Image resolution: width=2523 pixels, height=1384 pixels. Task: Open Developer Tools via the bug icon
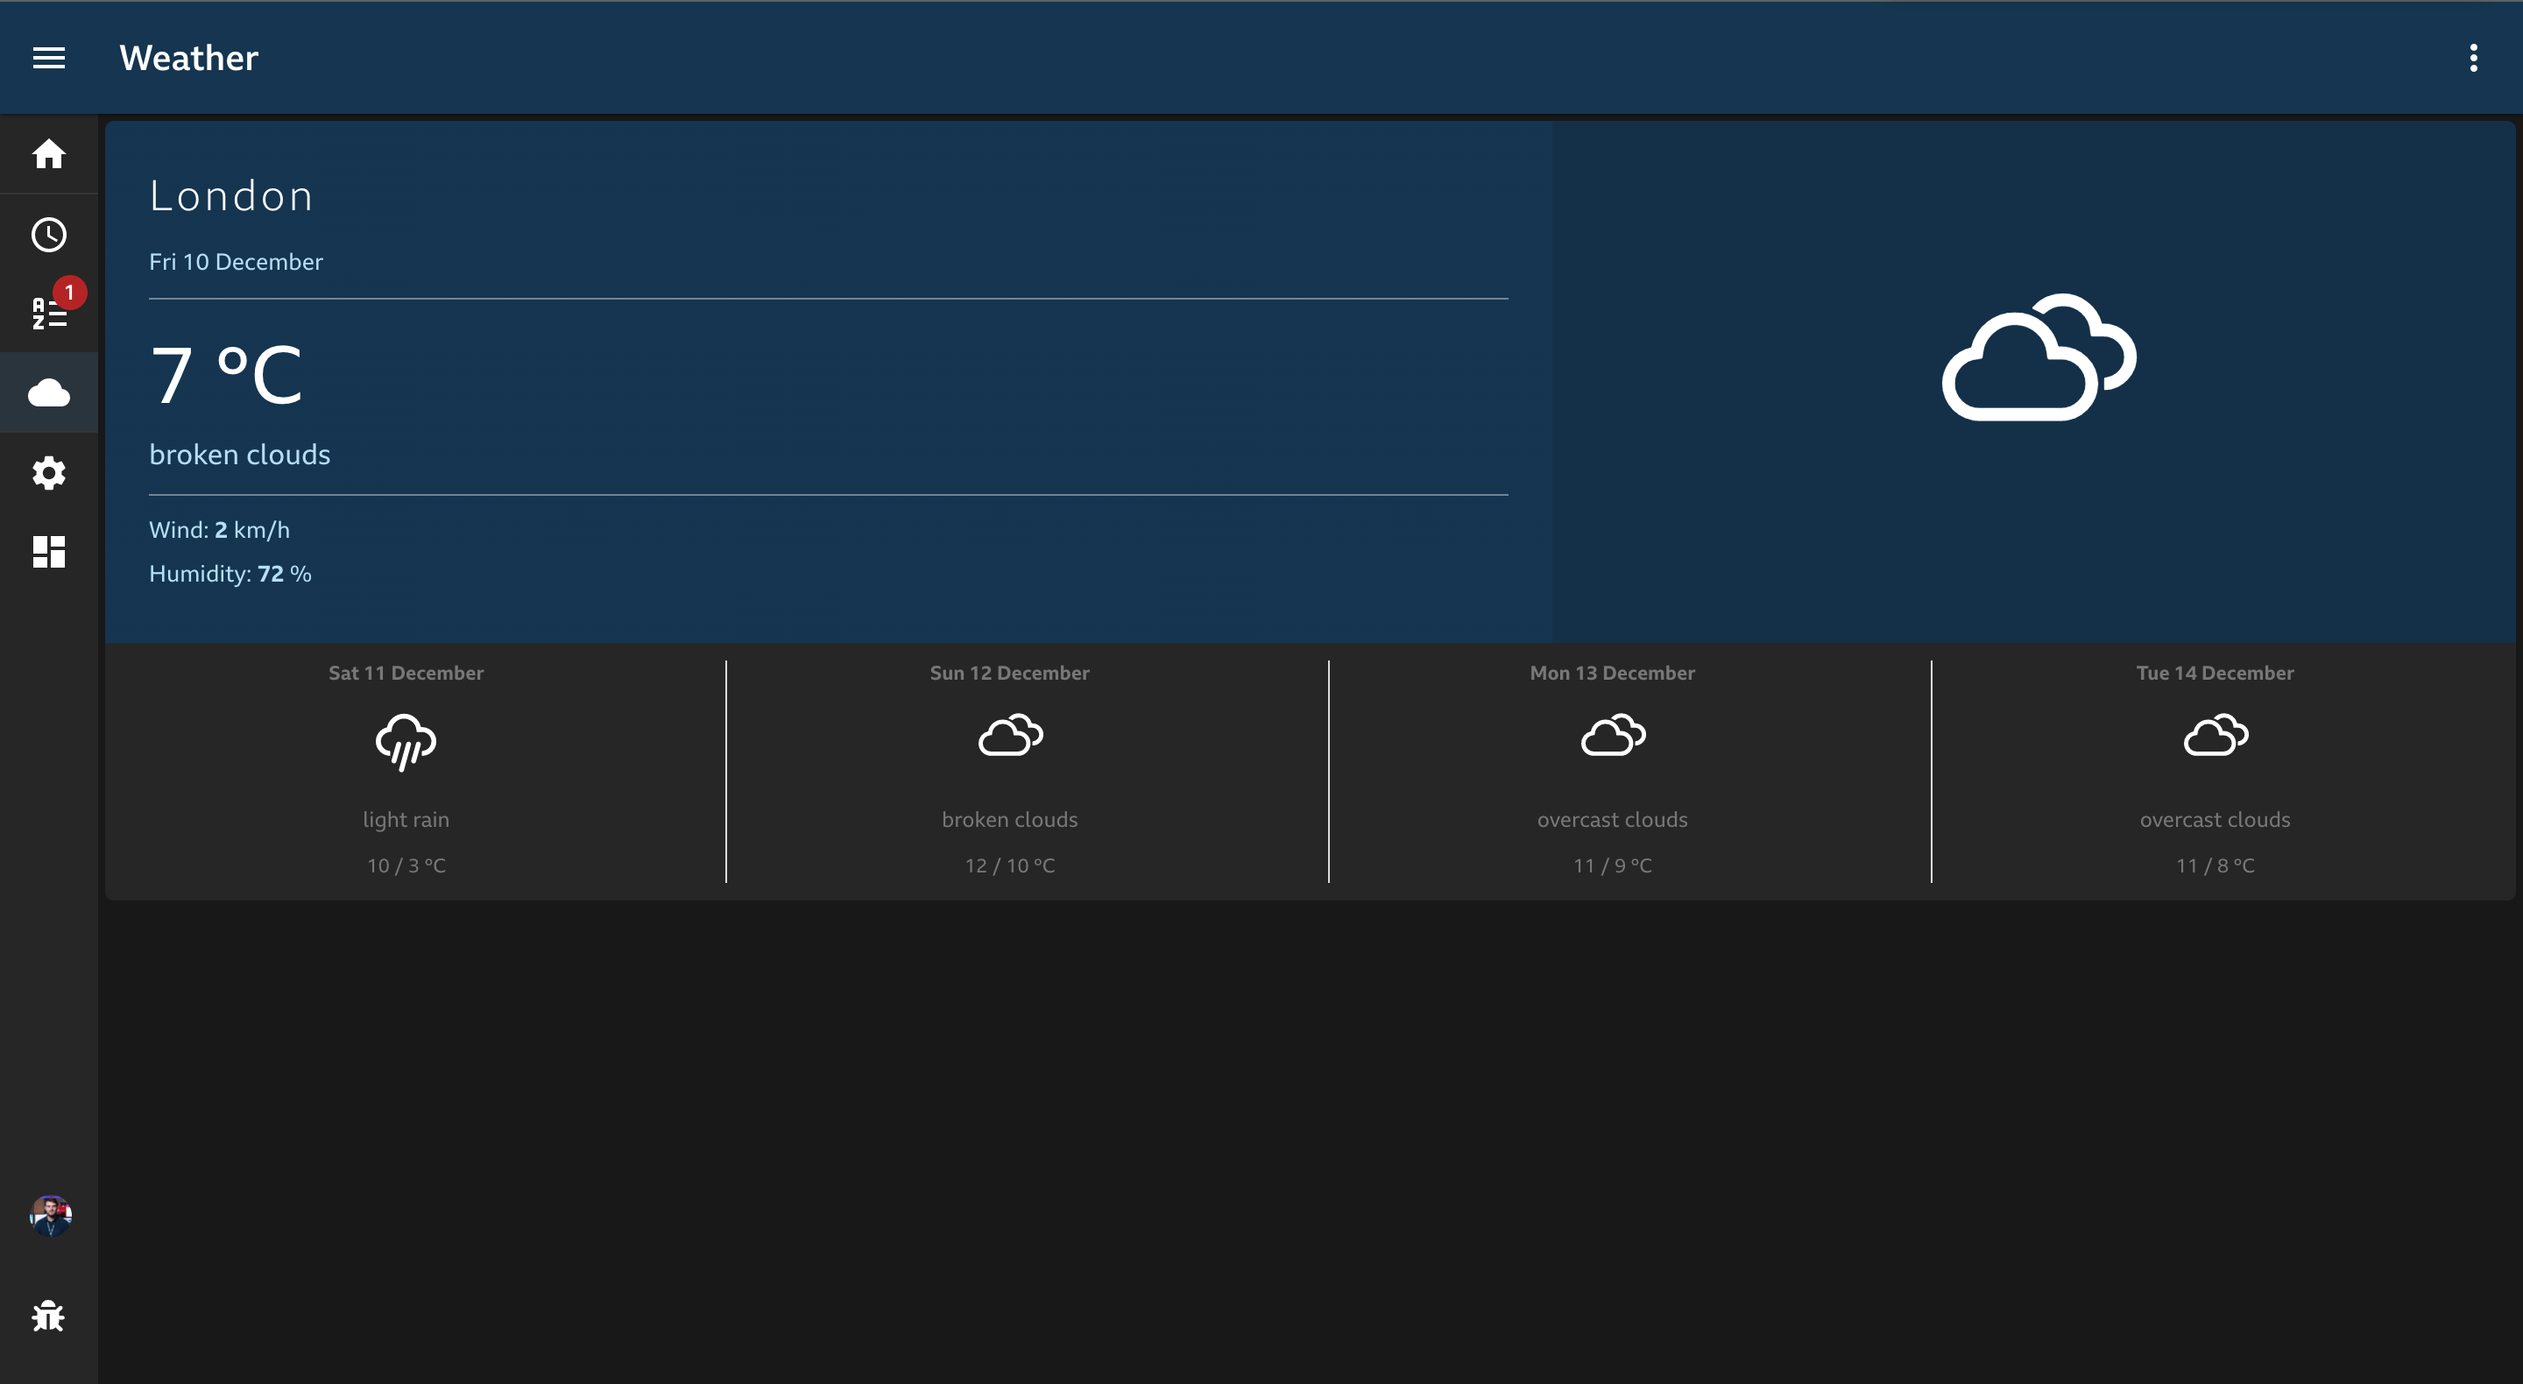click(x=49, y=1317)
